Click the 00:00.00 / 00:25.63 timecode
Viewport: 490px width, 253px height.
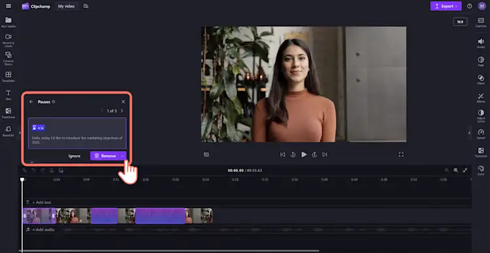pos(245,171)
